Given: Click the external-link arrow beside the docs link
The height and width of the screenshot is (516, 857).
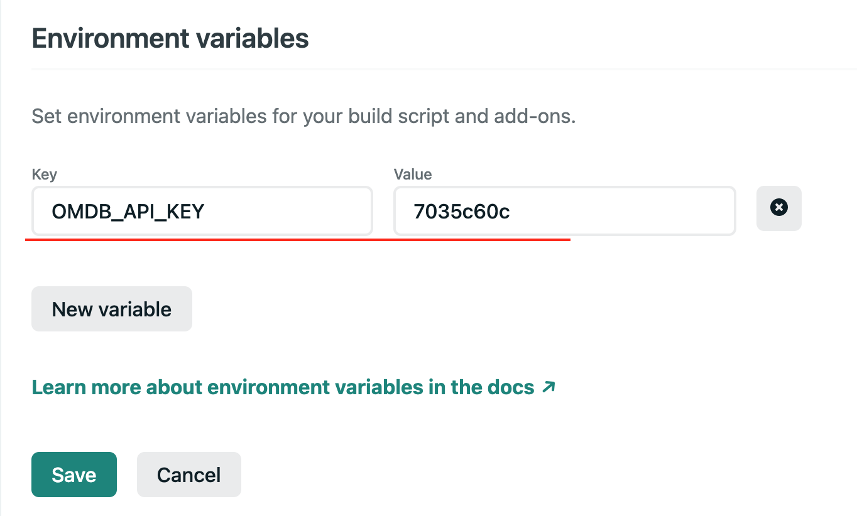Looking at the screenshot, I should 549,387.
